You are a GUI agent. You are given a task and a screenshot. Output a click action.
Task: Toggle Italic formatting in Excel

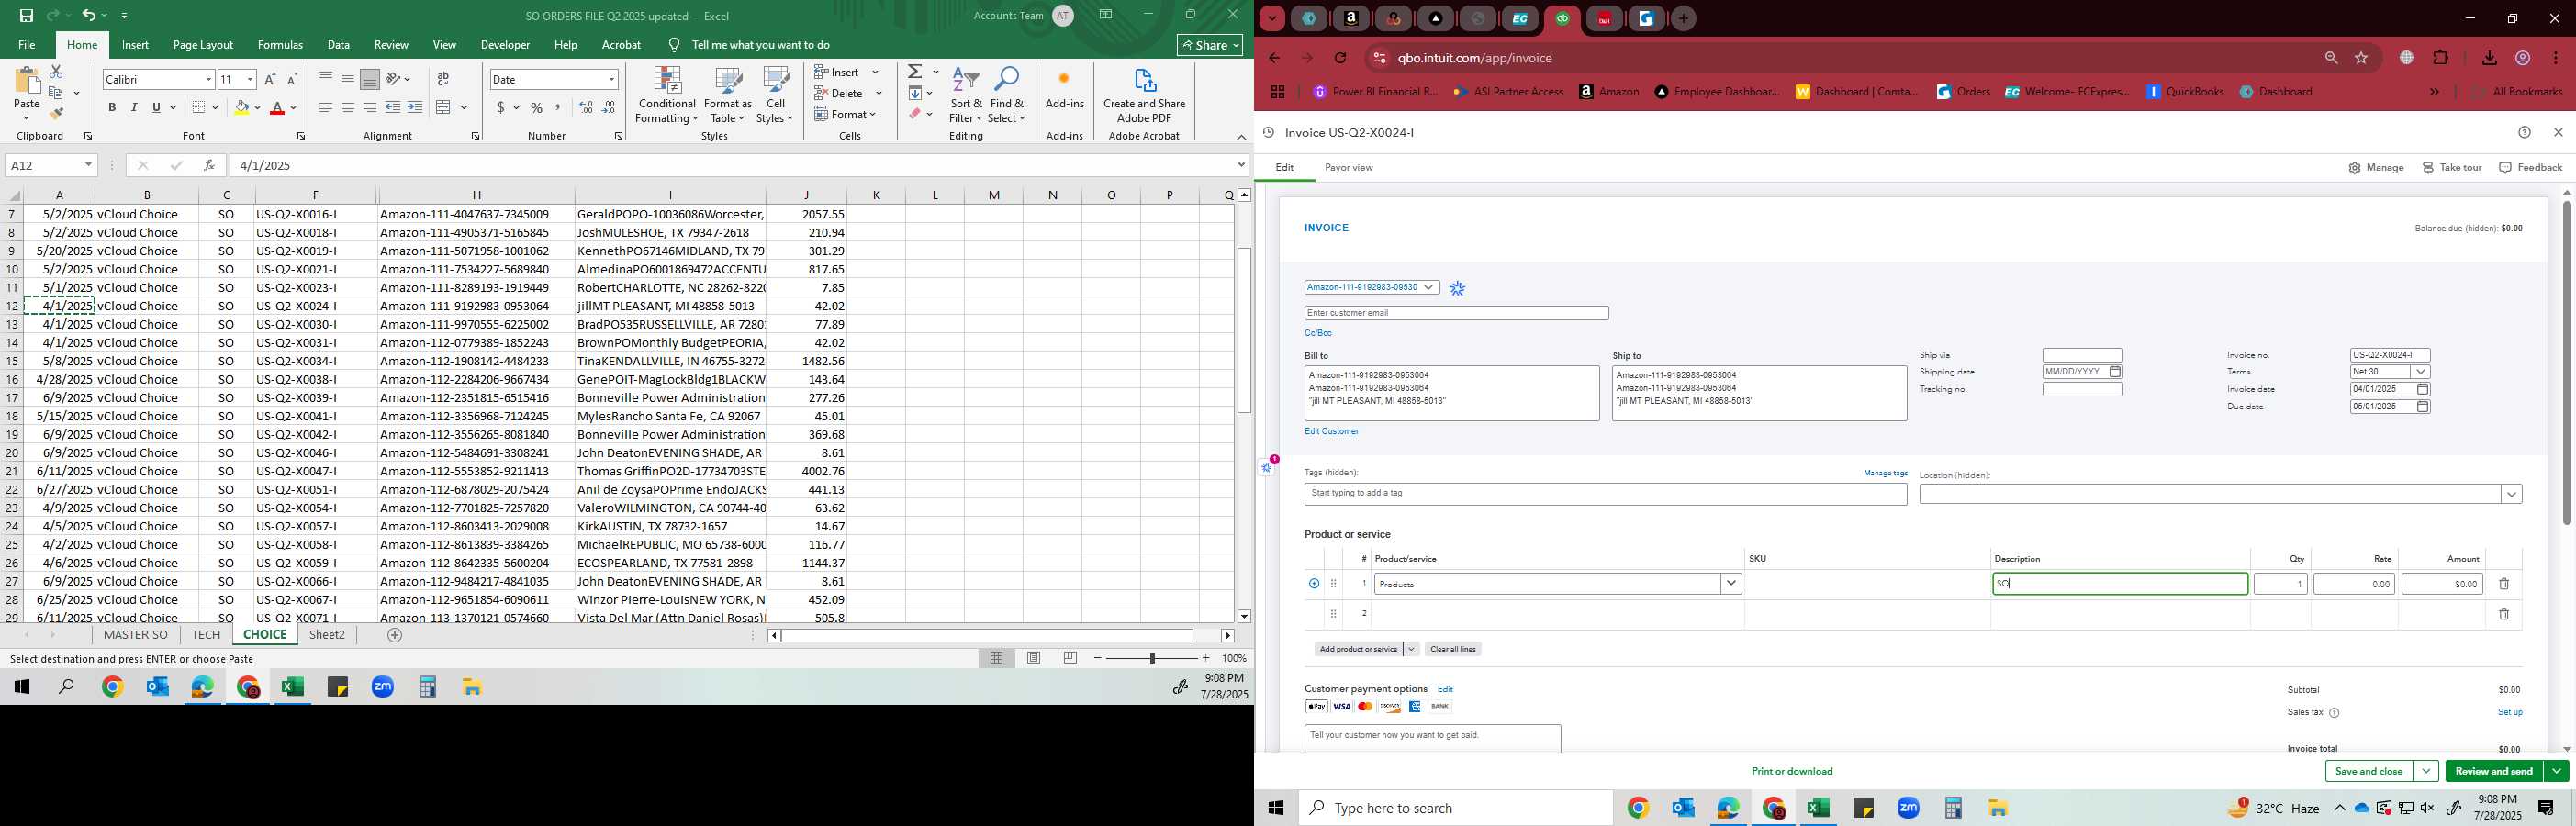click(x=134, y=107)
